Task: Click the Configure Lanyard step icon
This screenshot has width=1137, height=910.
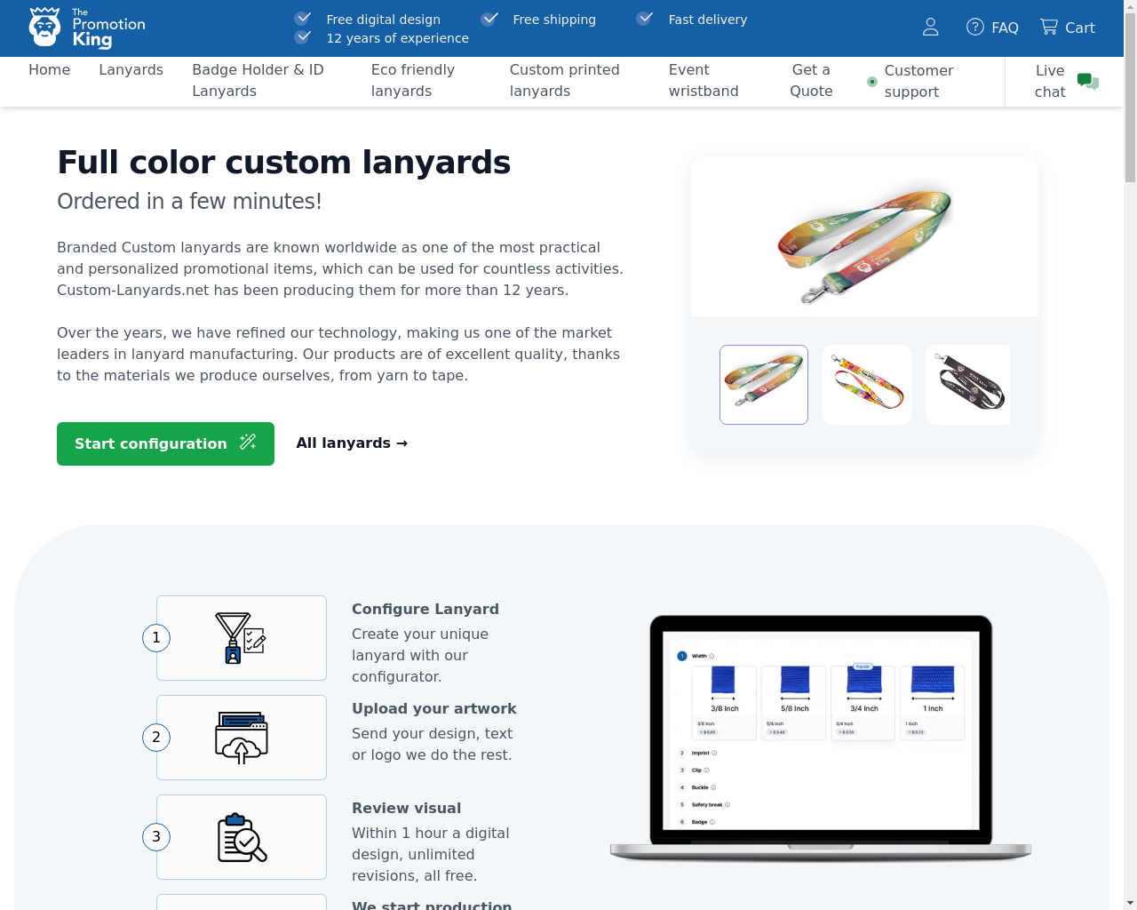Action: (x=241, y=638)
